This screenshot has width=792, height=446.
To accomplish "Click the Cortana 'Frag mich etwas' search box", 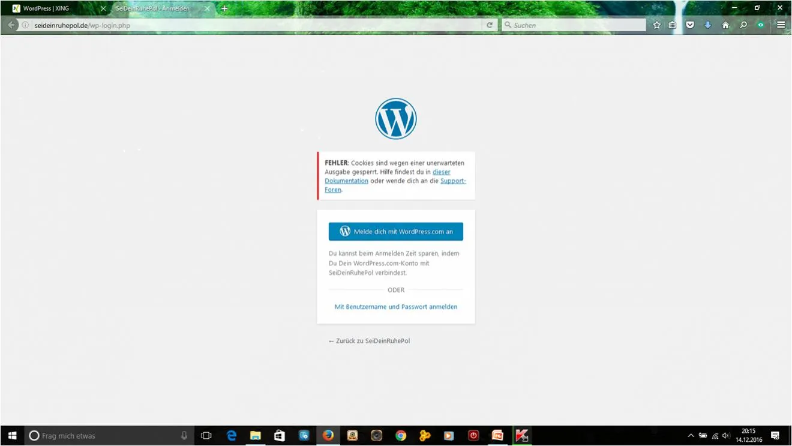I will coord(109,436).
